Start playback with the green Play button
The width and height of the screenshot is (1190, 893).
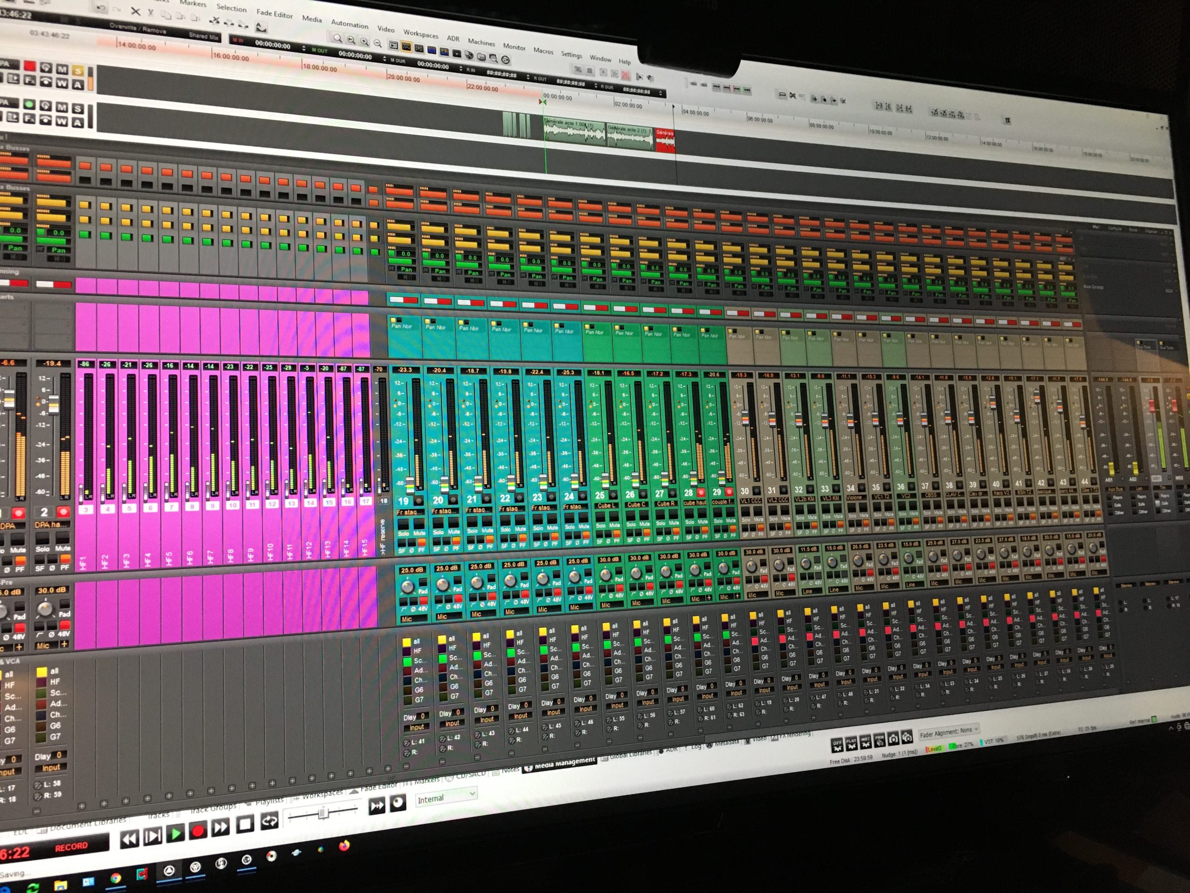pyautogui.click(x=175, y=834)
